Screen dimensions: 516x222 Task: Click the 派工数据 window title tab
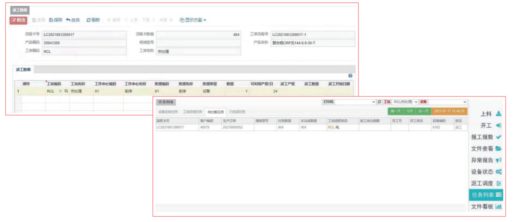[x=20, y=10]
